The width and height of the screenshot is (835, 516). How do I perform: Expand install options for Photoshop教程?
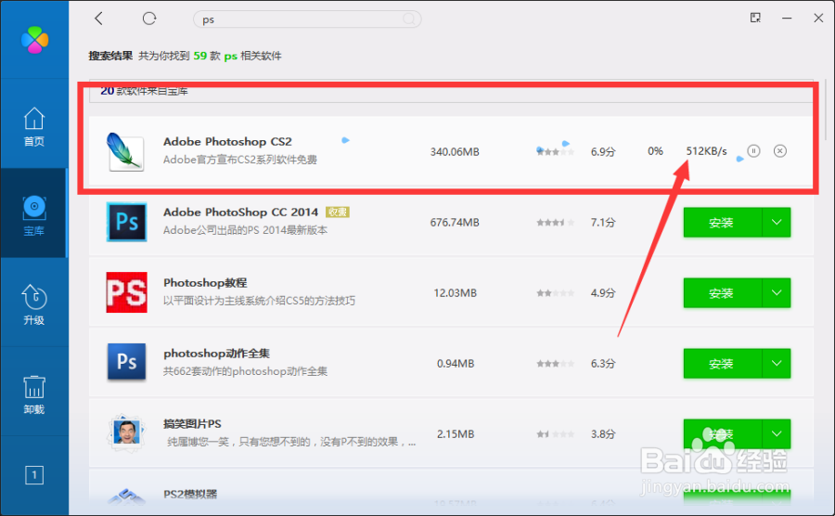[777, 293]
